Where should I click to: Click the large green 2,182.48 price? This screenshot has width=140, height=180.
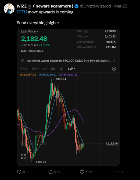point(34,39)
